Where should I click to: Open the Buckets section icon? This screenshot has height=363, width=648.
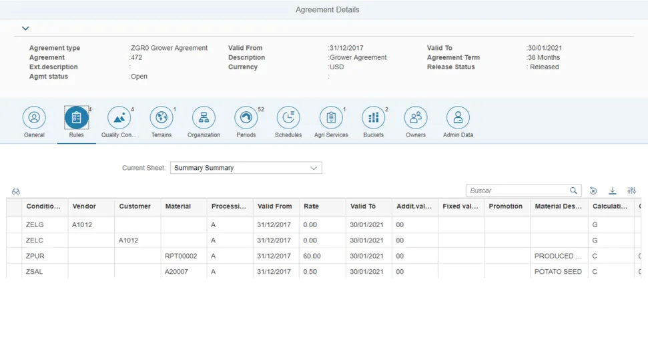(x=373, y=118)
